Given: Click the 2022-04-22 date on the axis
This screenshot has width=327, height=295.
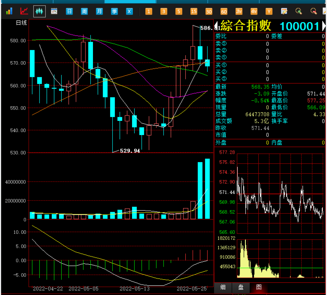Looking at the screenshot, I should click(x=48, y=289).
